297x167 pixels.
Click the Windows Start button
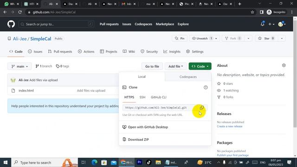click(x=6, y=162)
